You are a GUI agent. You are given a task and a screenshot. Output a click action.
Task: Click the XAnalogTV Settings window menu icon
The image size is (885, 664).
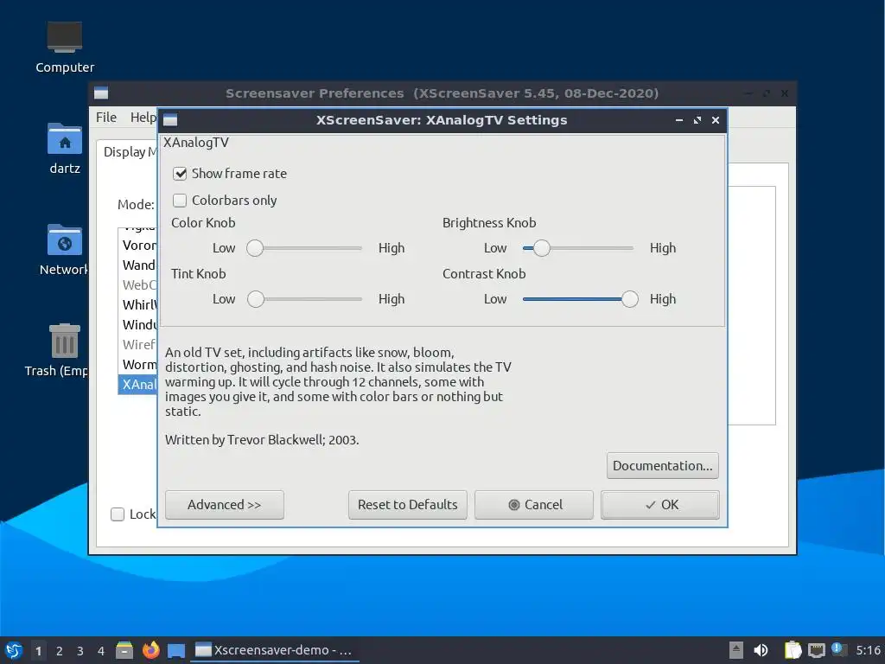(x=170, y=119)
